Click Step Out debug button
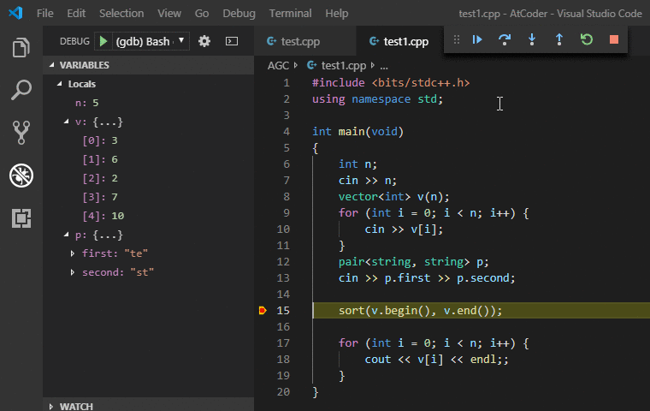650x411 pixels. [559, 39]
